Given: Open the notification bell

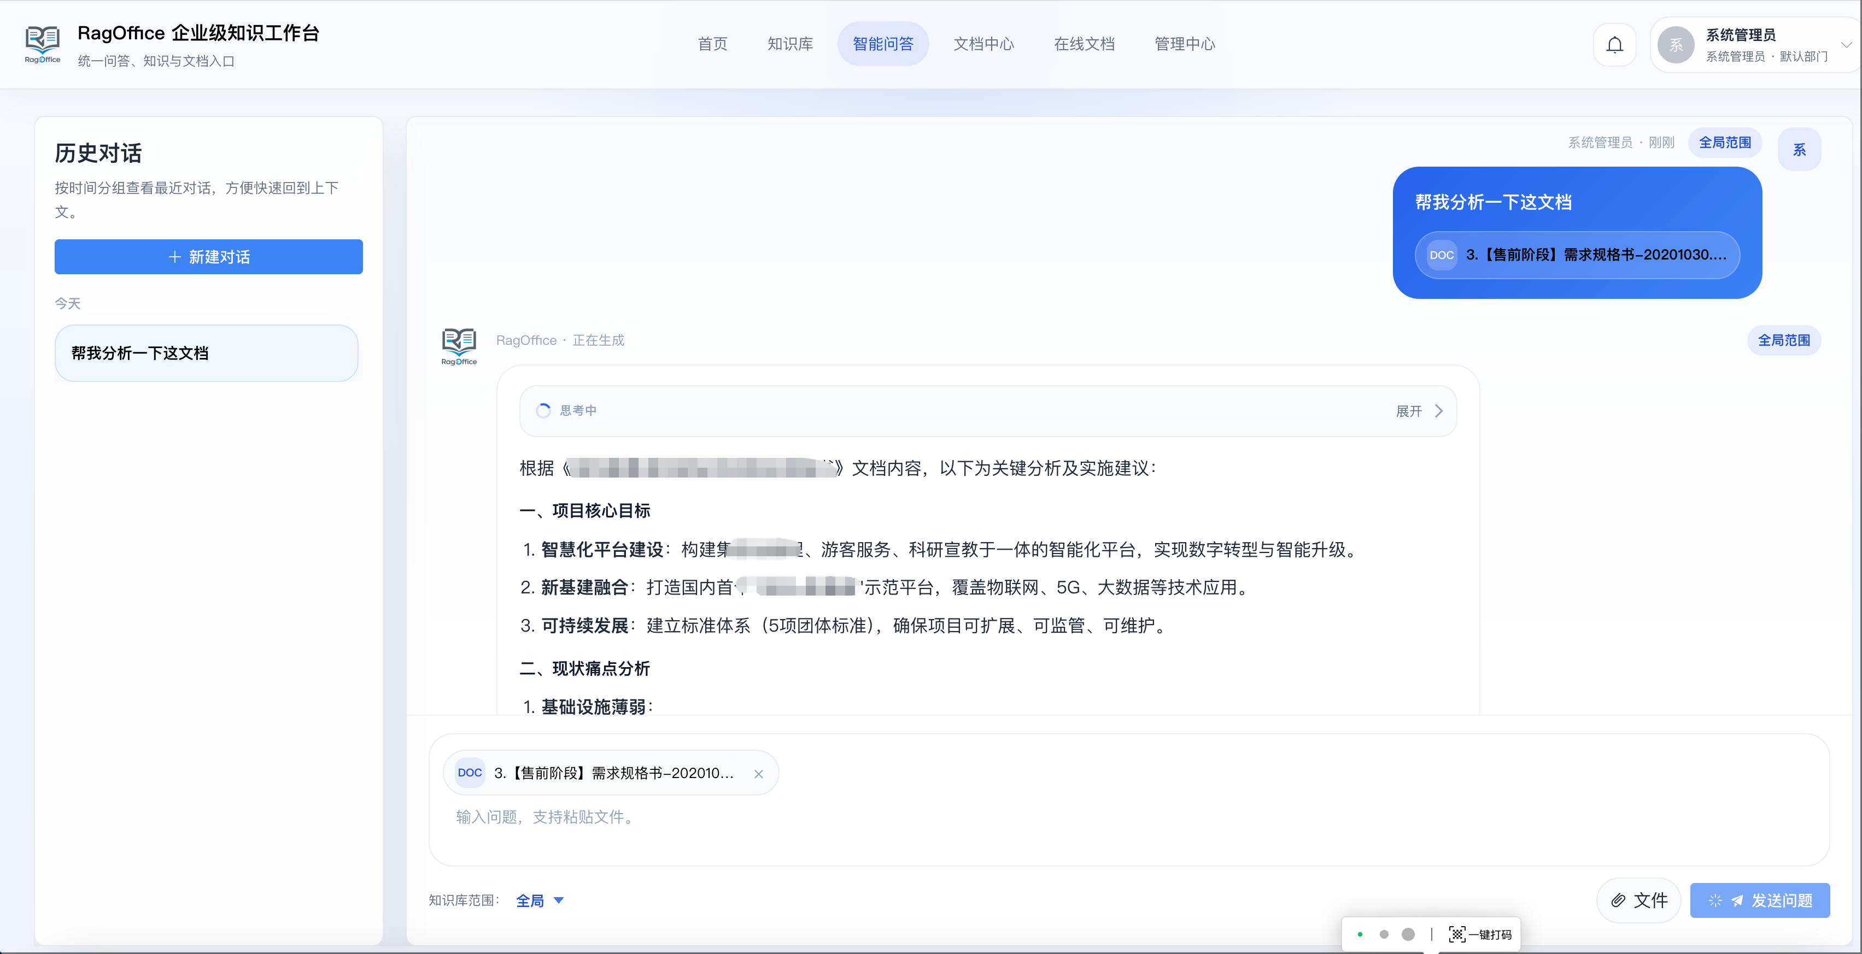Looking at the screenshot, I should click(x=1615, y=44).
